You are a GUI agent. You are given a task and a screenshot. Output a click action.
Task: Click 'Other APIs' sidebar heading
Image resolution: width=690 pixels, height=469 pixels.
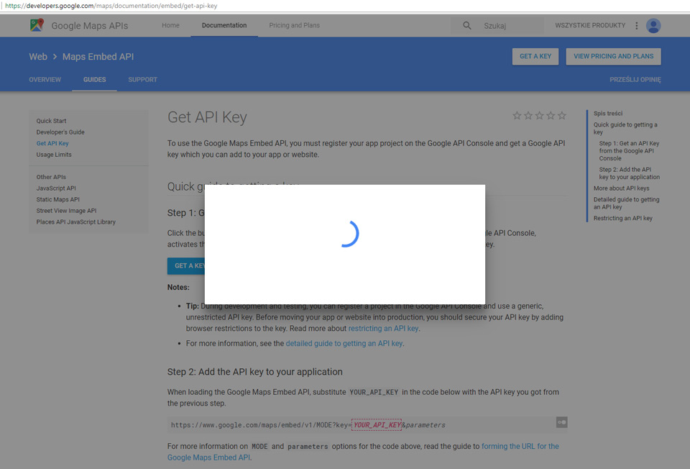click(51, 177)
